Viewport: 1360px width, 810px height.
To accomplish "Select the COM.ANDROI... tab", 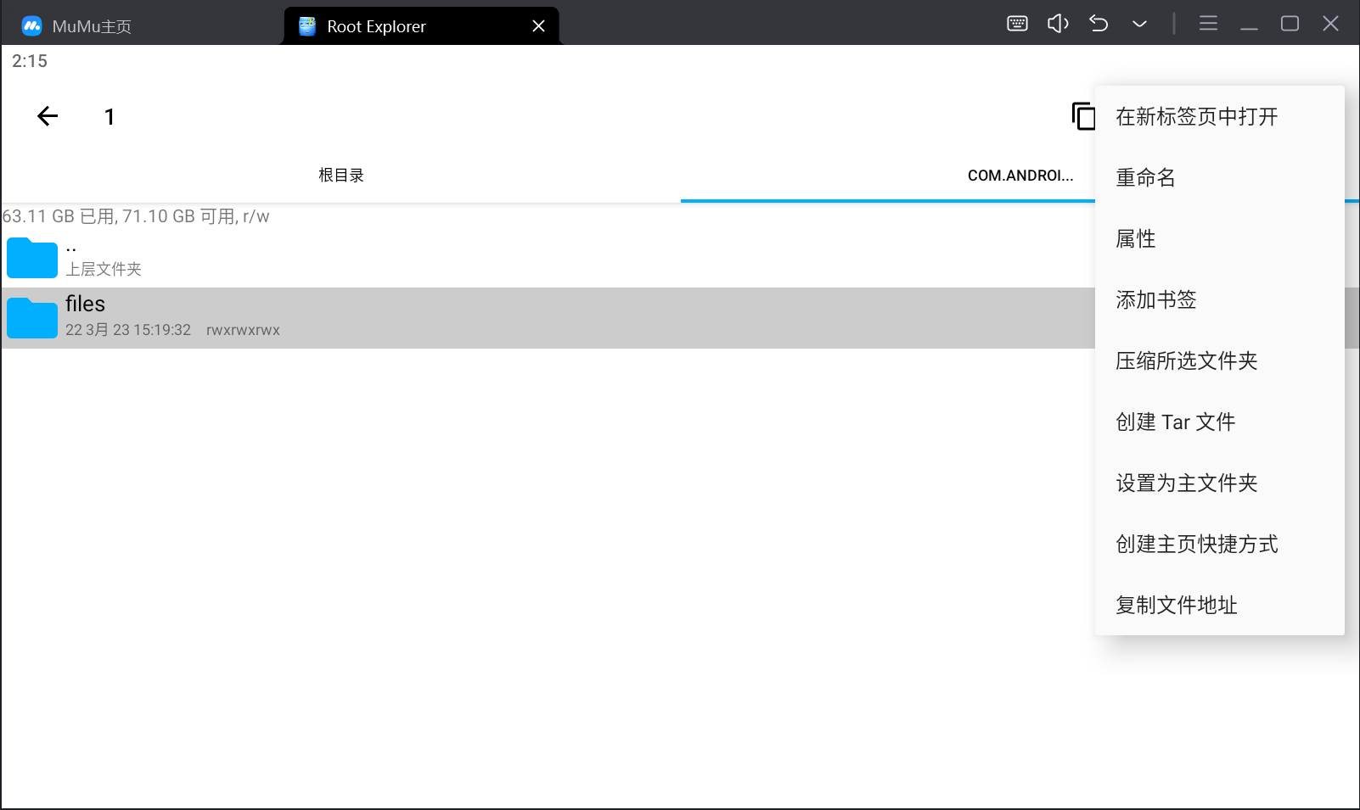I will click(x=1020, y=176).
